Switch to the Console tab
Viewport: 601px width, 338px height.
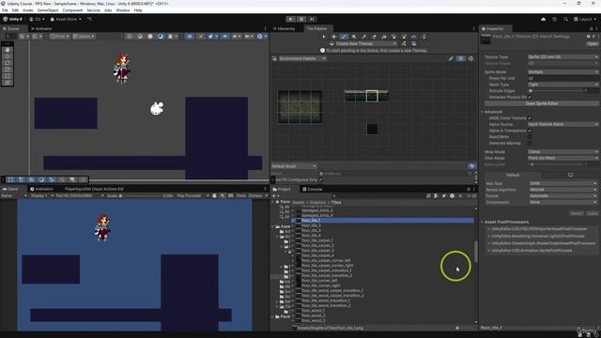pyautogui.click(x=313, y=190)
